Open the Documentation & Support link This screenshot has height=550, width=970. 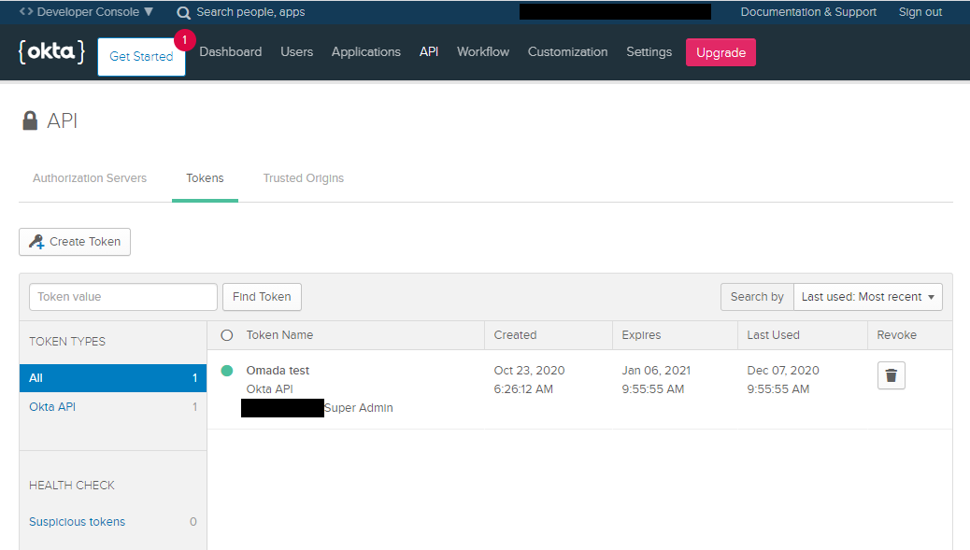(808, 12)
